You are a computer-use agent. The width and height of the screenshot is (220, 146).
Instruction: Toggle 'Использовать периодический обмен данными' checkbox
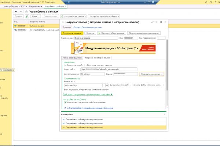65,102
